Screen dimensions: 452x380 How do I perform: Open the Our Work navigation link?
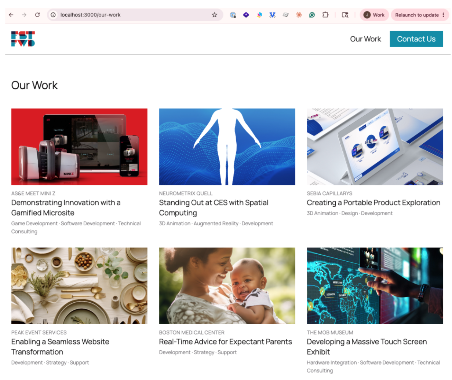coord(365,39)
